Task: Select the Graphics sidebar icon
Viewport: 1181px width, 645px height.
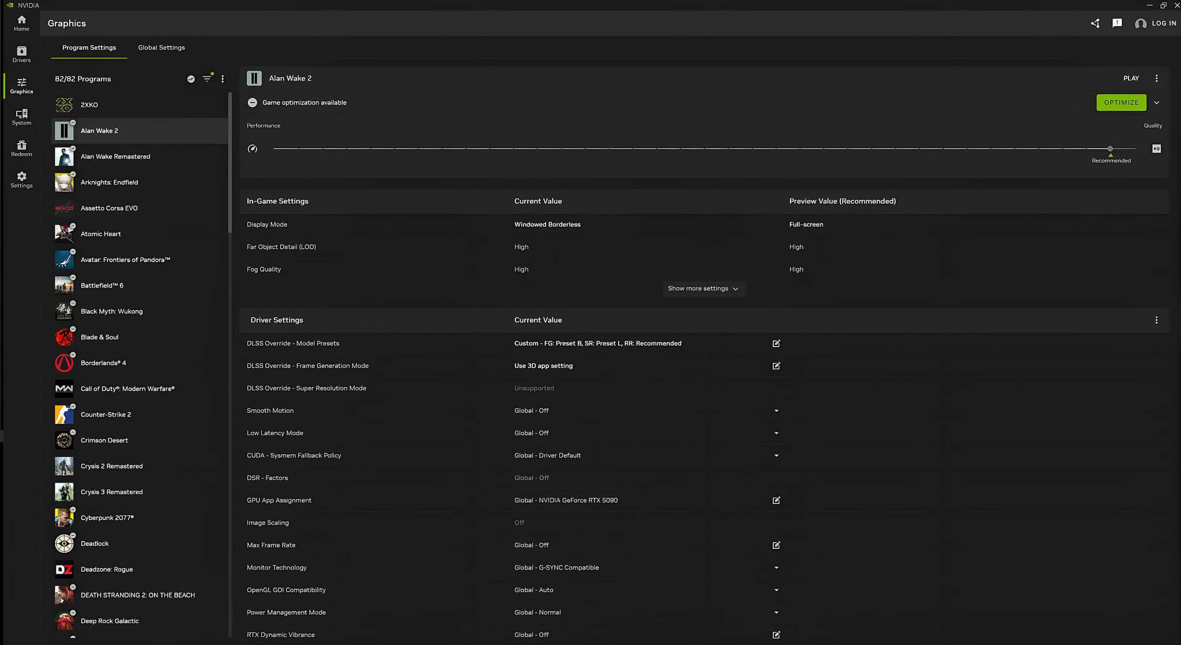Action: click(21, 86)
